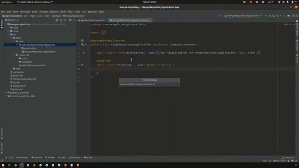Click the run gutter arrow beside class declaration
Screen dimensions: 299x168
[86, 45]
